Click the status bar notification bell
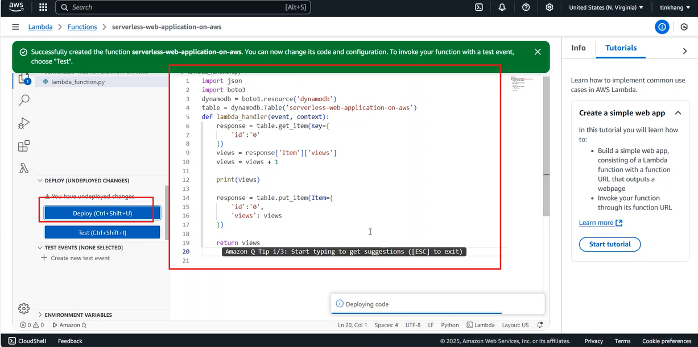The height and width of the screenshot is (347, 698). (540, 325)
